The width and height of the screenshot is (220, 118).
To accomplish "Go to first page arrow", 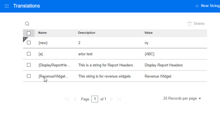I will pyautogui.click(x=67, y=99).
